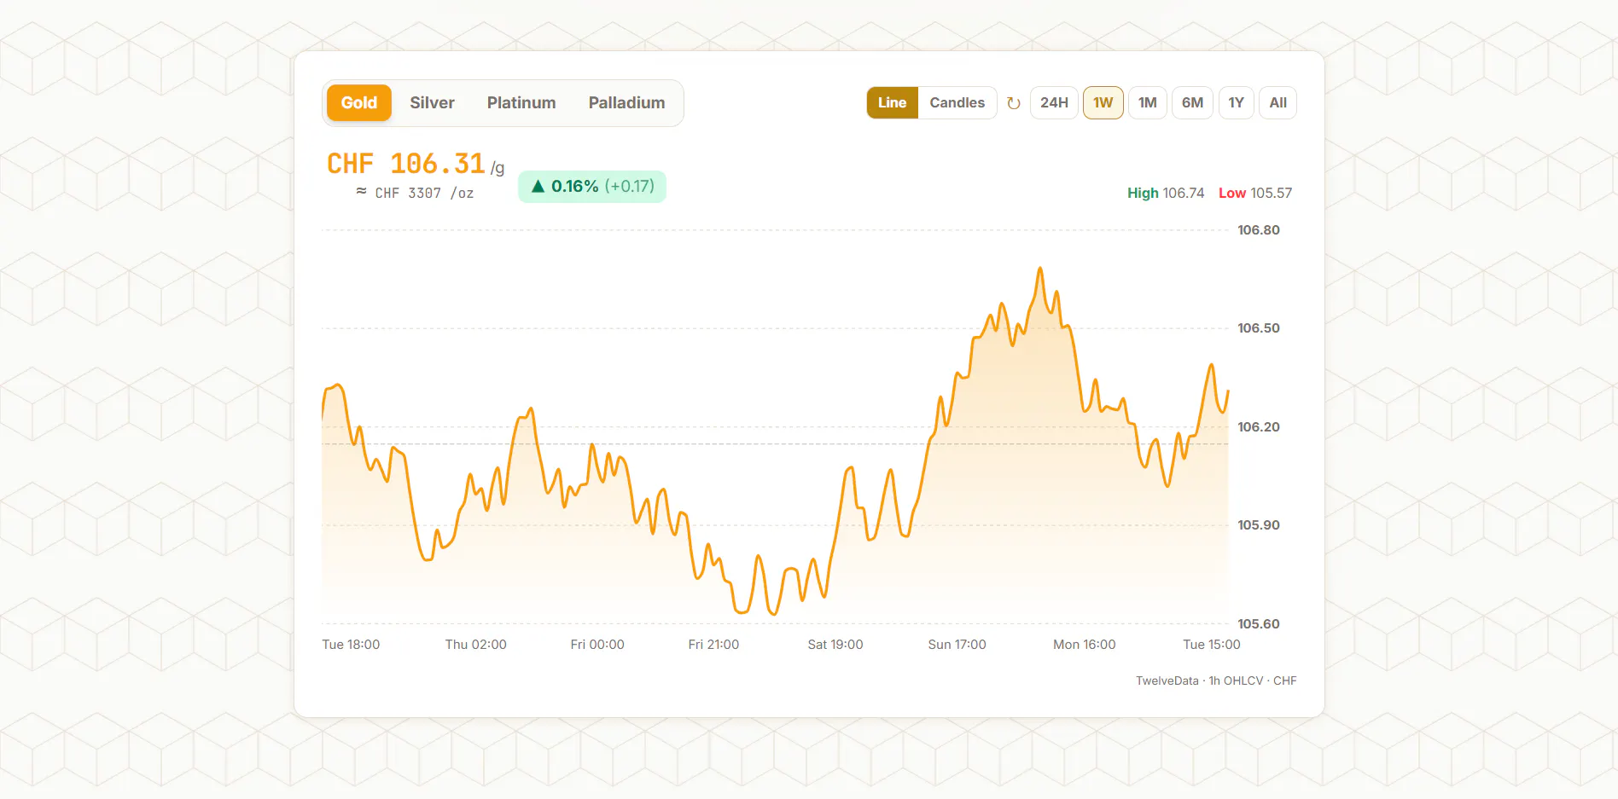Click the 106.80 y-axis label
Image resolution: width=1618 pixels, height=799 pixels.
1259,230
